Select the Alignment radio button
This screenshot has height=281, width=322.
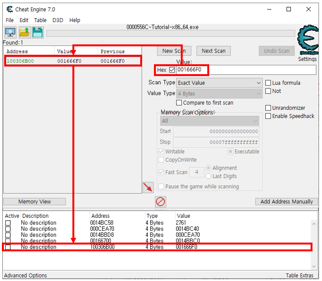(208, 168)
